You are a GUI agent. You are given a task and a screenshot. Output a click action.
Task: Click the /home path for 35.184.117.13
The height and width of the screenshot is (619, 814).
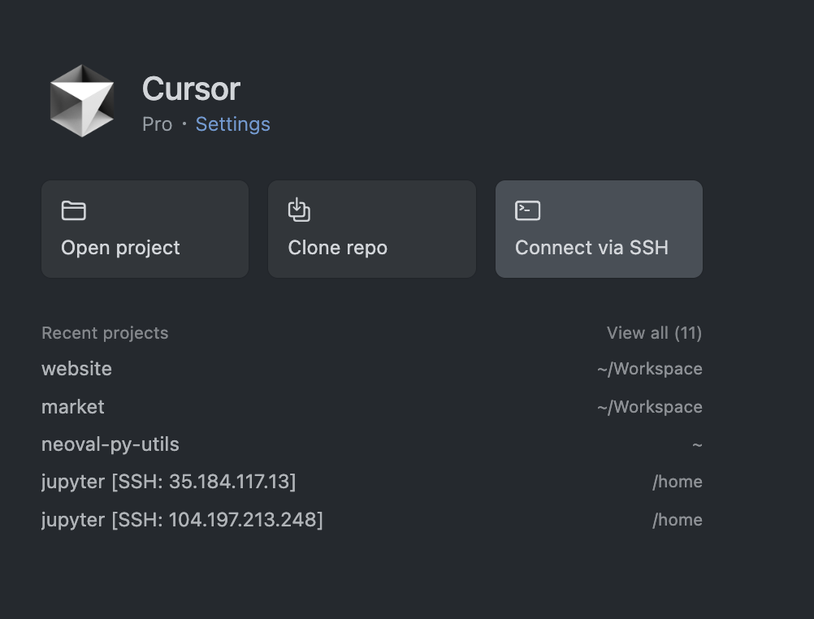click(678, 482)
